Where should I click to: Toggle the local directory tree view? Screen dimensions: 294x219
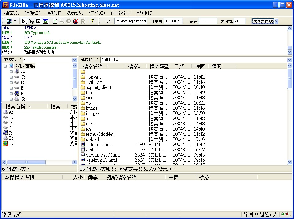[24, 21]
